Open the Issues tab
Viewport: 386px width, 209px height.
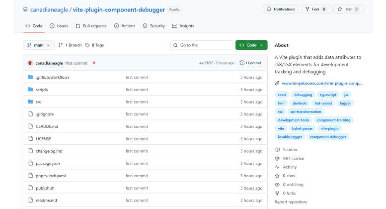pos(59,26)
